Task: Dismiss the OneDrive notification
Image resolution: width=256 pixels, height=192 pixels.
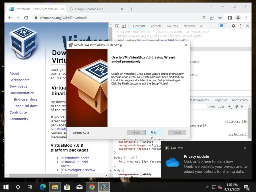Action: click(245, 148)
